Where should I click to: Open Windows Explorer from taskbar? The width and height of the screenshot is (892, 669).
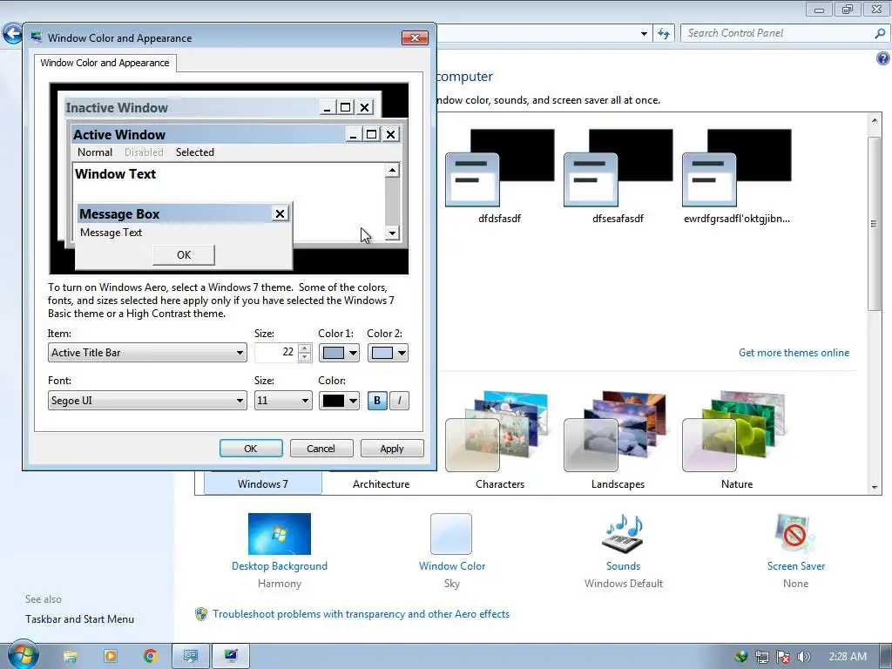point(70,657)
